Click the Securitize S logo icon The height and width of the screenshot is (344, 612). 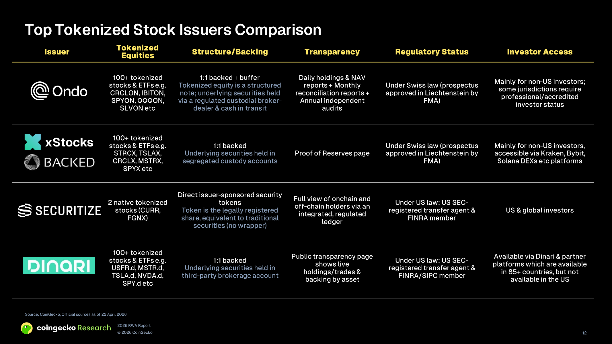click(25, 210)
